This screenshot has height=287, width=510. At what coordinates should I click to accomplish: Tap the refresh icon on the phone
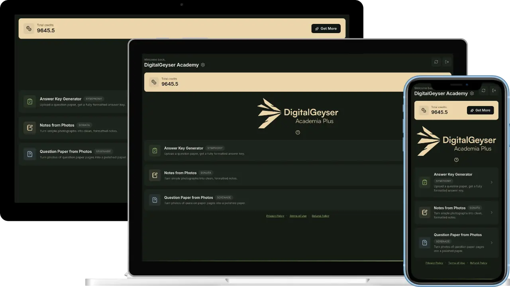(483, 90)
